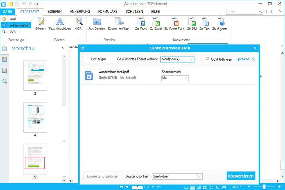The width and height of the screenshot is (285, 190).
Task: Convert with Zu PowerPoint
Action: [x=174, y=24]
